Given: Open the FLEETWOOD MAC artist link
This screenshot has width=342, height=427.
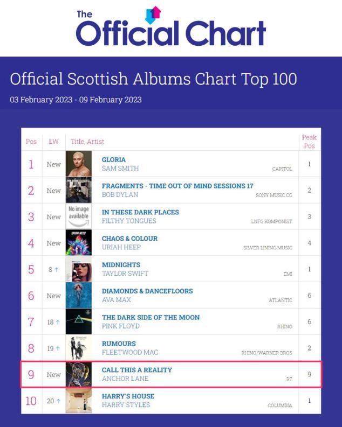Looking at the screenshot, I should pos(130,353).
